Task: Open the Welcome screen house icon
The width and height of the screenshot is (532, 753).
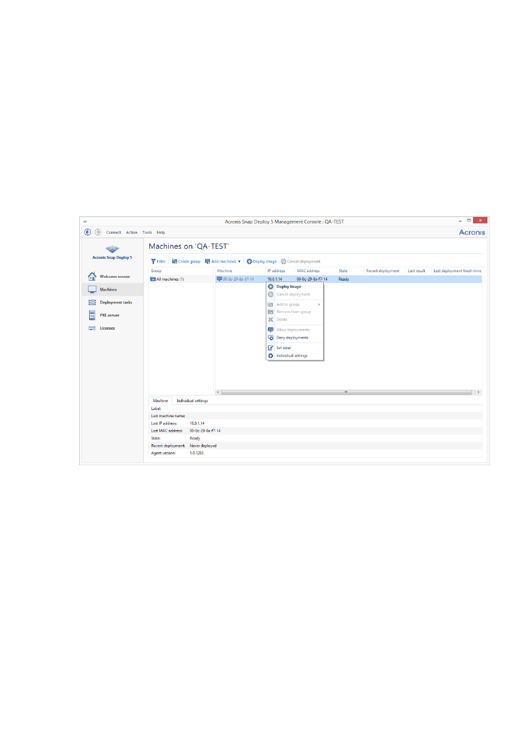Action: (92, 276)
